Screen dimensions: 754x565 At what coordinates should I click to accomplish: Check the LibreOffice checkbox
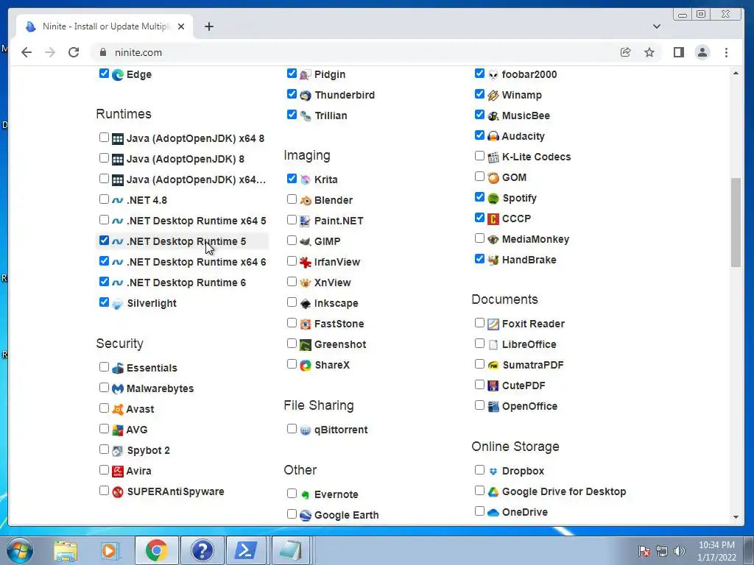coord(479,344)
